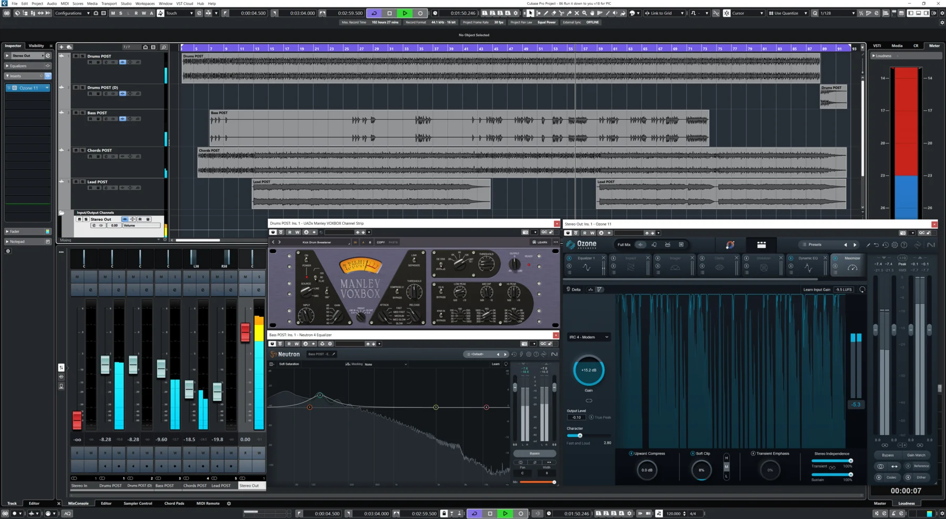Click Ozone undo arrow icon
This screenshot has height=519, width=946.
pos(876,245)
